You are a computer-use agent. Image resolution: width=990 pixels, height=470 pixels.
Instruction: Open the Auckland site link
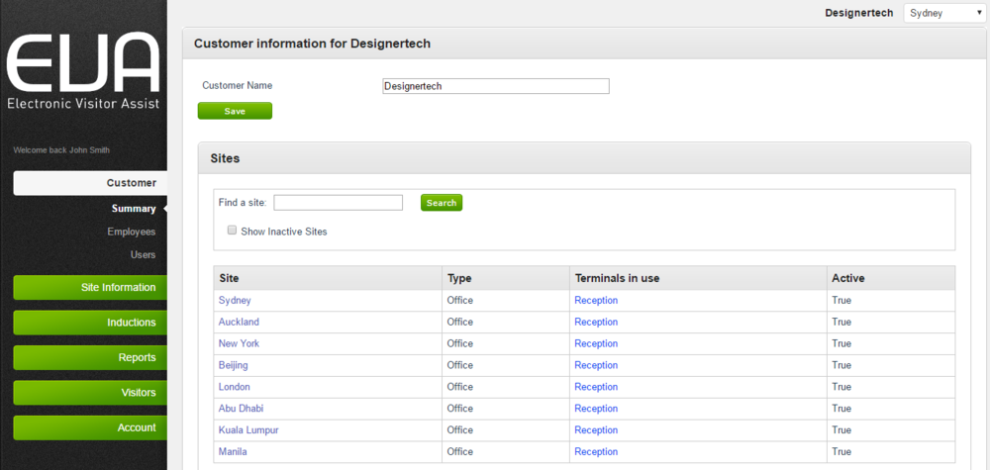pos(239,322)
